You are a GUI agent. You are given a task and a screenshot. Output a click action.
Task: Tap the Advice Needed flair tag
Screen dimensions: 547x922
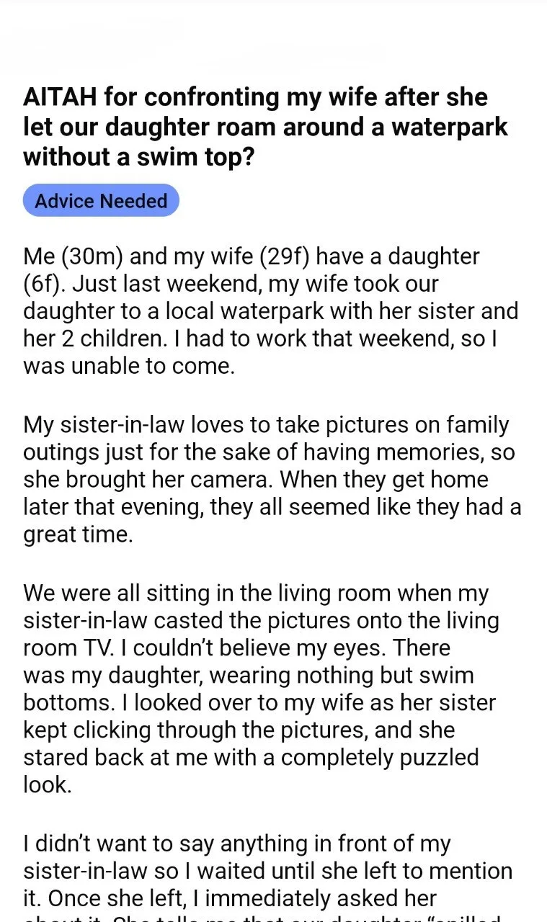(x=101, y=201)
